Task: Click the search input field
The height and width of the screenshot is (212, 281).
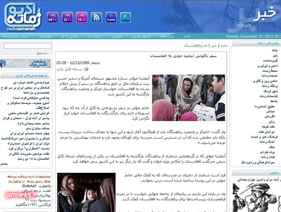Action: pos(28,46)
